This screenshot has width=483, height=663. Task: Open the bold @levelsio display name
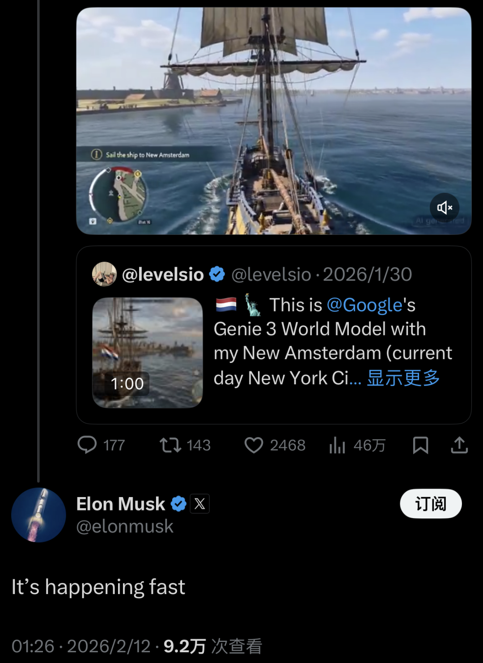(163, 274)
